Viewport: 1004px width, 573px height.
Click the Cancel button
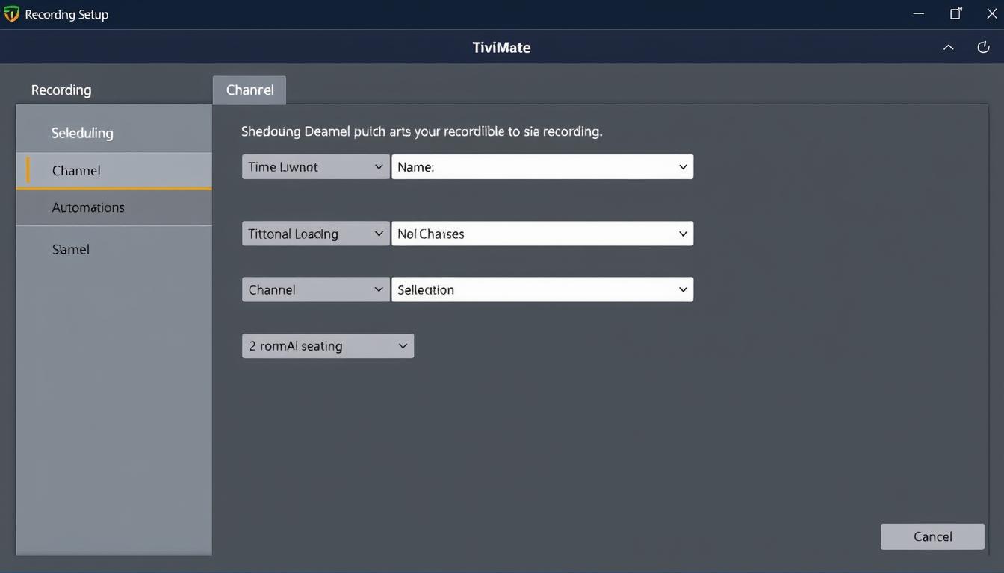932,536
